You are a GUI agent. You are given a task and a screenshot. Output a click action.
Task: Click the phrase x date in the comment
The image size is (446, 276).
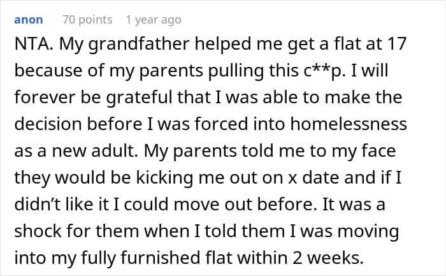click(x=313, y=178)
